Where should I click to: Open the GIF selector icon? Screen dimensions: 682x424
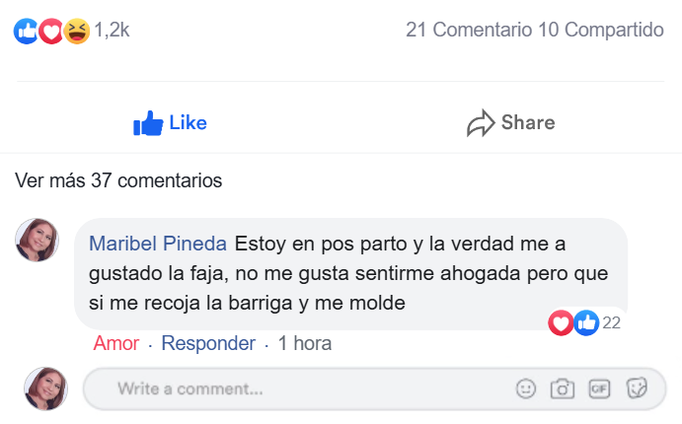click(599, 389)
